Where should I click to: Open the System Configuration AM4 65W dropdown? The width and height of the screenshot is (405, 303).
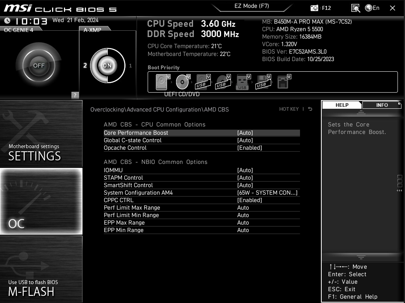267,193
